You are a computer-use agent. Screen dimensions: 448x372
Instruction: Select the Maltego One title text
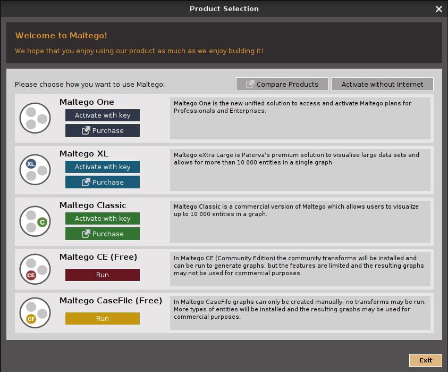point(87,102)
